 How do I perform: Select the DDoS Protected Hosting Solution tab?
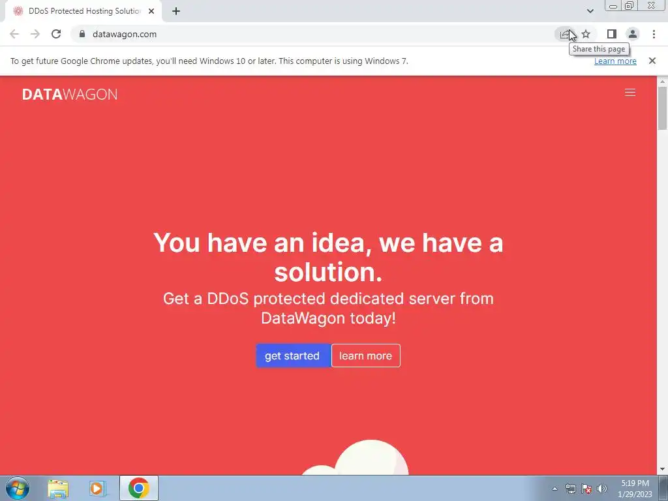(83, 11)
